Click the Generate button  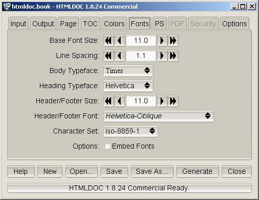tap(197, 171)
